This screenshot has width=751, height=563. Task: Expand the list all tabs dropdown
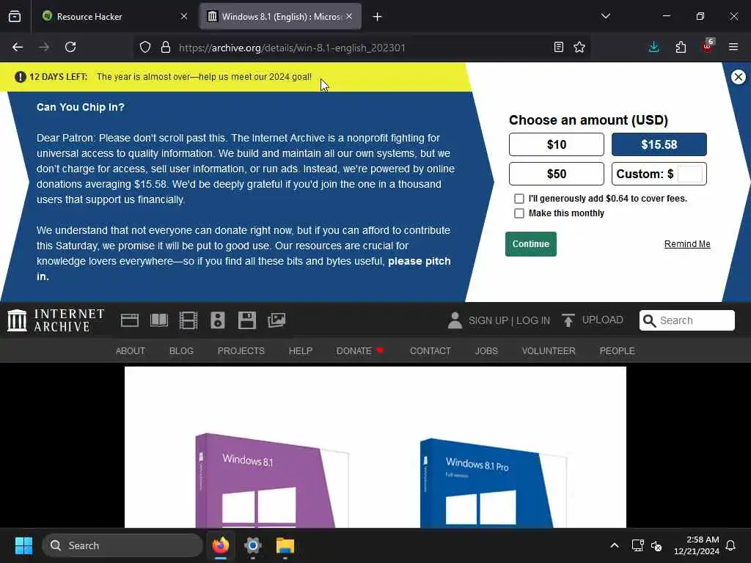pyautogui.click(x=605, y=16)
